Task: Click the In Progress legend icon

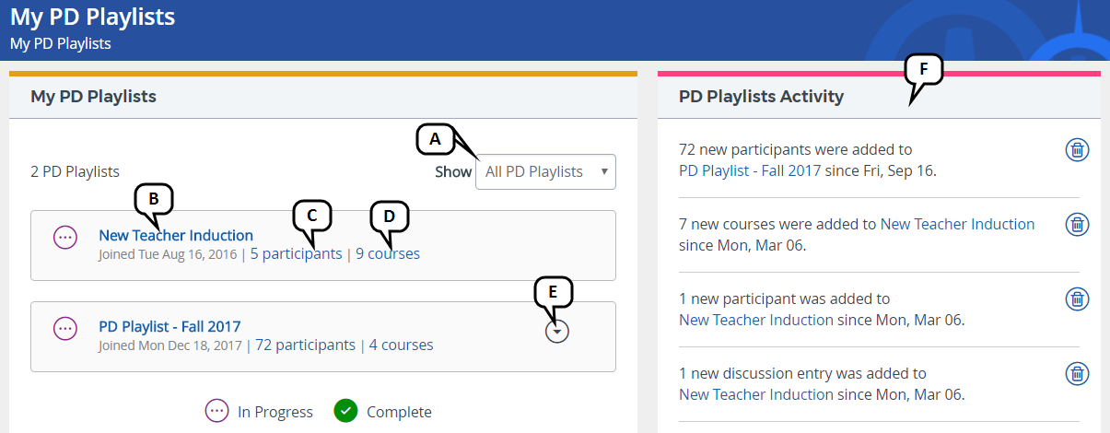Action: coord(216,411)
